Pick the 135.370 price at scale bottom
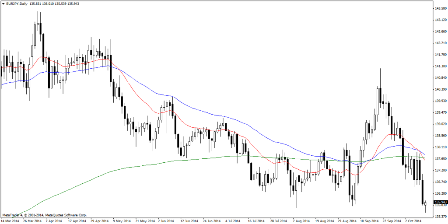 [x=439, y=217]
